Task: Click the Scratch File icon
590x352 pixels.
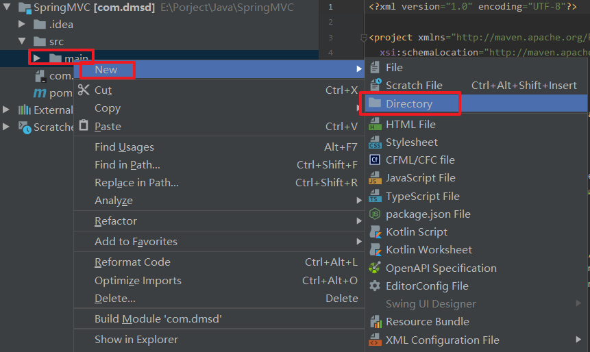Action: point(376,85)
